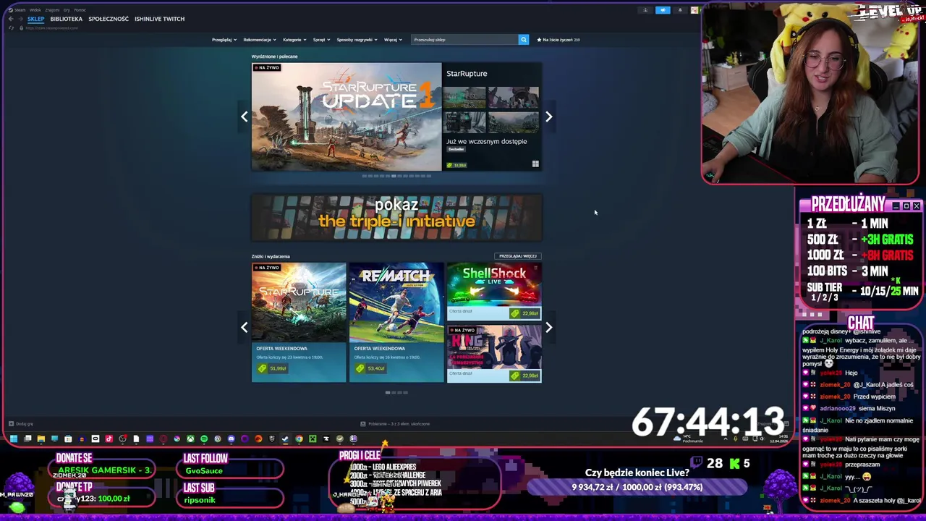
Task: Click the StarRupture title on featured card
Action: (467, 73)
